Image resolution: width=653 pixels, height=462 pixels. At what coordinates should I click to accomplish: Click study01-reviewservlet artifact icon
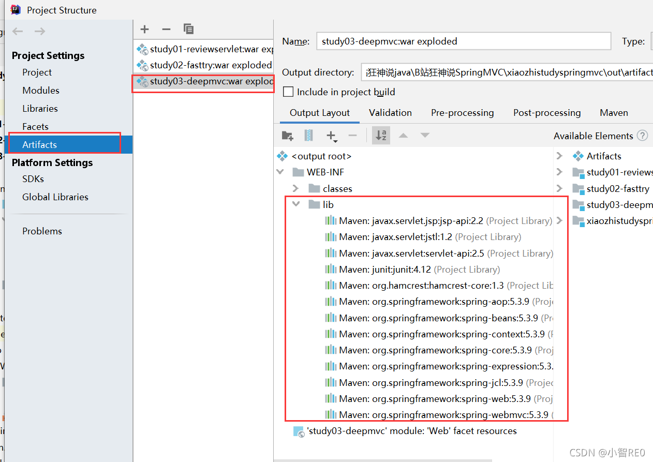click(142, 49)
